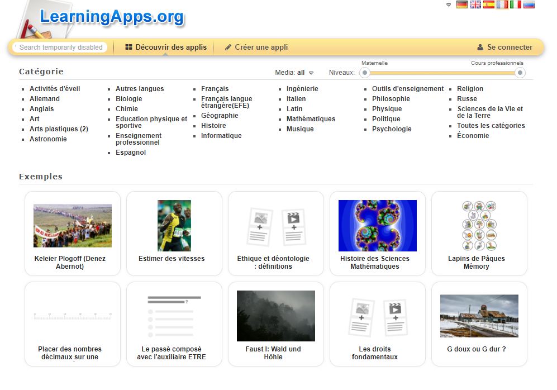557x390 pixels.
Task: Browse the Mathématiques category
Action: tap(311, 119)
